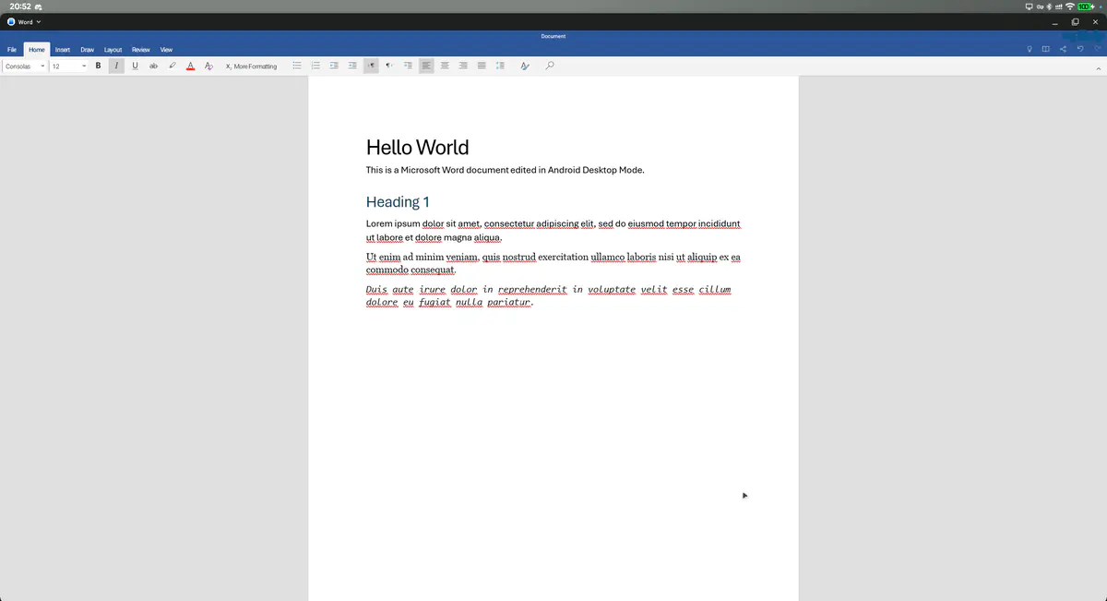Click the Hello World title text

point(417,148)
